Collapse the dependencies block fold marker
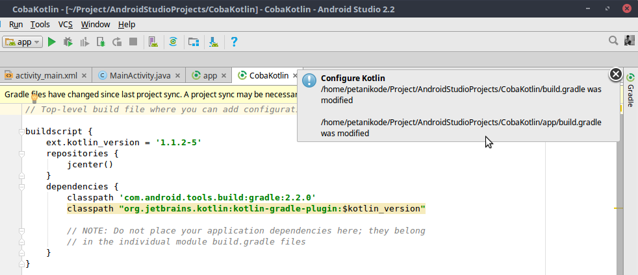This screenshot has width=638, height=275. 21,187
